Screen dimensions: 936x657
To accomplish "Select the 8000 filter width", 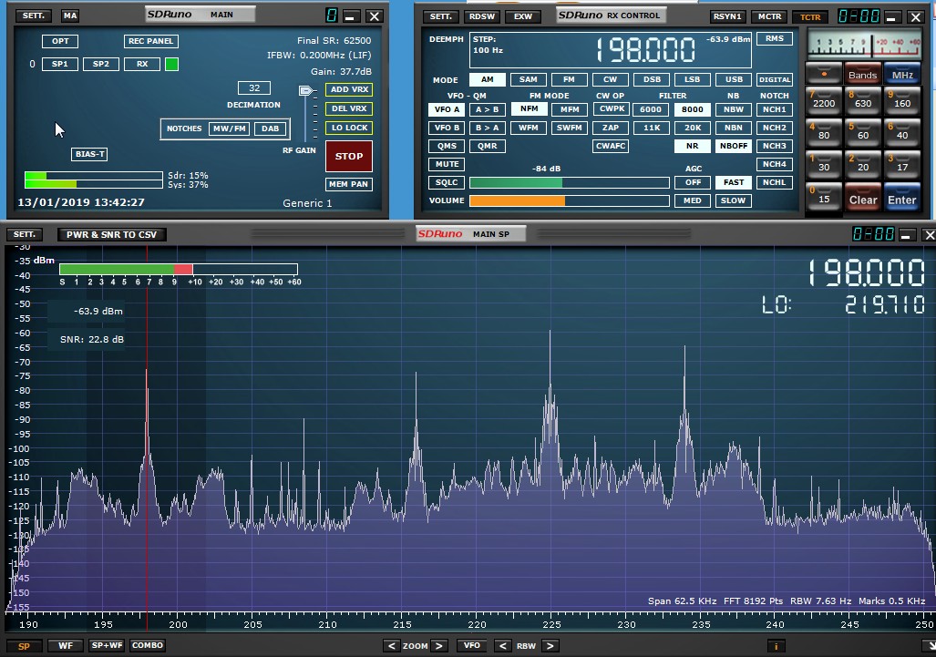I will click(693, 109).
